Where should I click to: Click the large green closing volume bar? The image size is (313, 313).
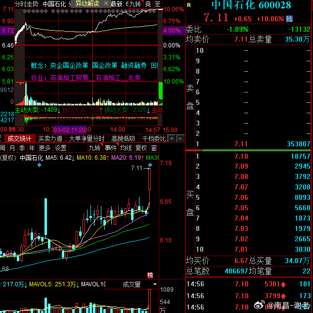pyautogui.click(x=161, y=90)
